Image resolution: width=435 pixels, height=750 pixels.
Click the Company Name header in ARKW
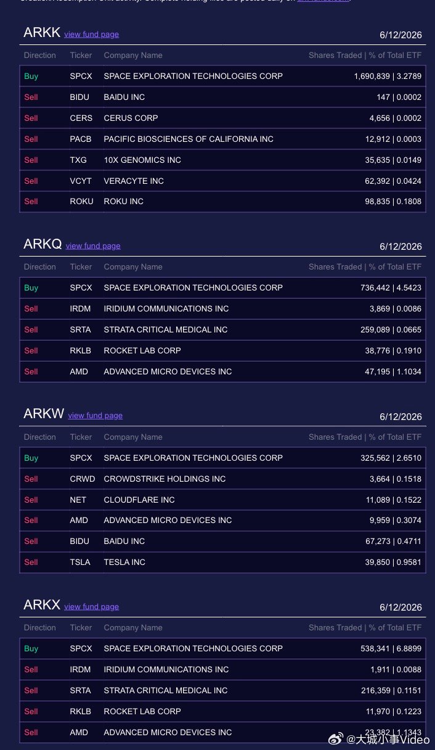[x=133, y=437]
